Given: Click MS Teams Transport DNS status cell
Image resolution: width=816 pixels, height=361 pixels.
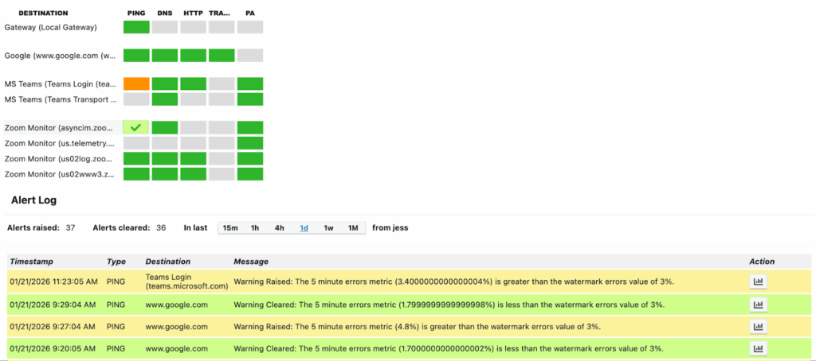Looking at the screenshot, I should (x=165, y=99).
